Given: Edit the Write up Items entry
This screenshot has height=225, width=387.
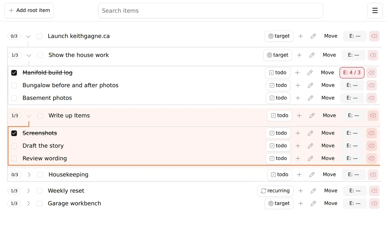Looking at the screenshot, I should pyautogui.click(x=312, y=116).
